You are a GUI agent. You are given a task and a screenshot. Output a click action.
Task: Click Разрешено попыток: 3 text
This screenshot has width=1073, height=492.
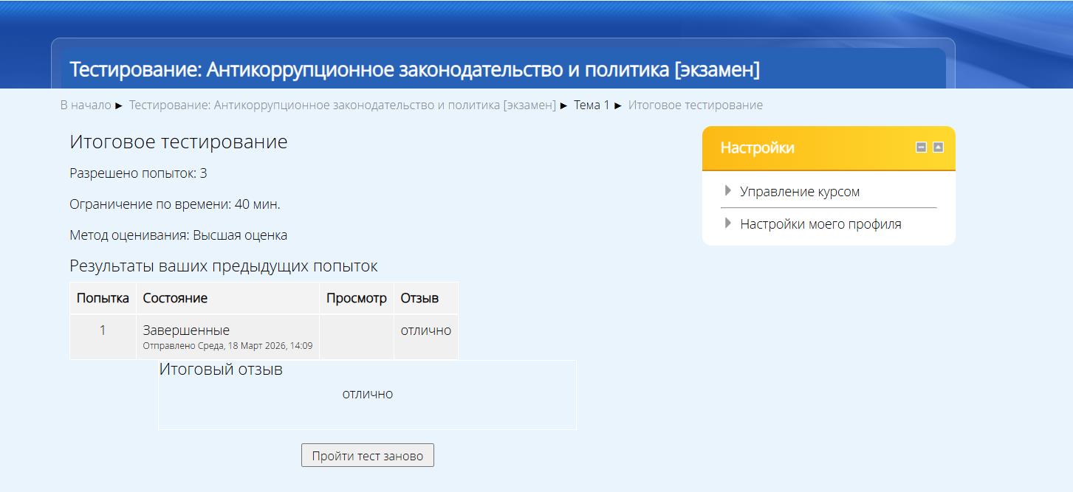pos(138,173)
